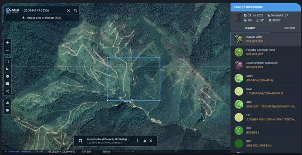Click the BAND COMBINATIONS panel header
The width and height of the screenshot is (302, 155).
click(x=266, y=7)
